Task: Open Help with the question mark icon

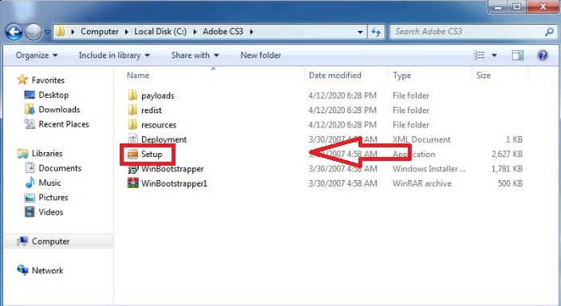Action: [543, 56]
